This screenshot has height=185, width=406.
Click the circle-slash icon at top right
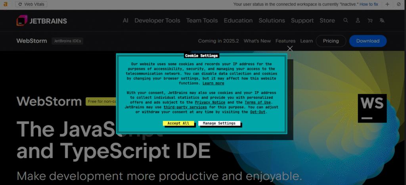point(399,4)
